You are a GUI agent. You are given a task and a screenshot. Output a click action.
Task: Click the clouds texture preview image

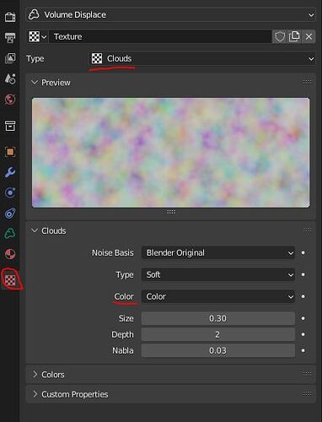coord(171,153)
